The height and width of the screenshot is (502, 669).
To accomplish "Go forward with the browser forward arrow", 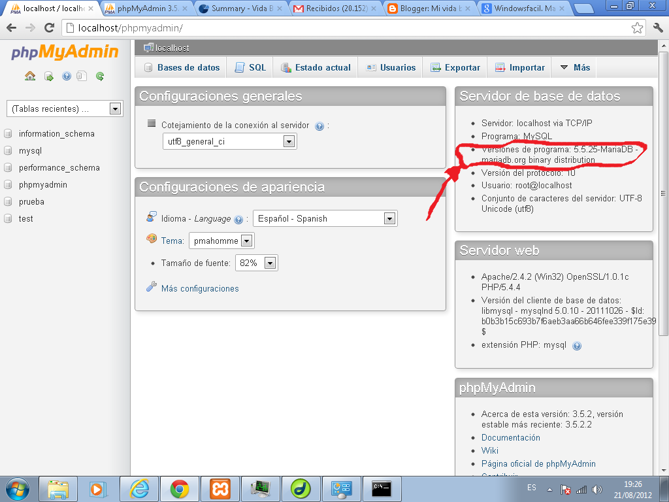I will click(x=30, y=27).
